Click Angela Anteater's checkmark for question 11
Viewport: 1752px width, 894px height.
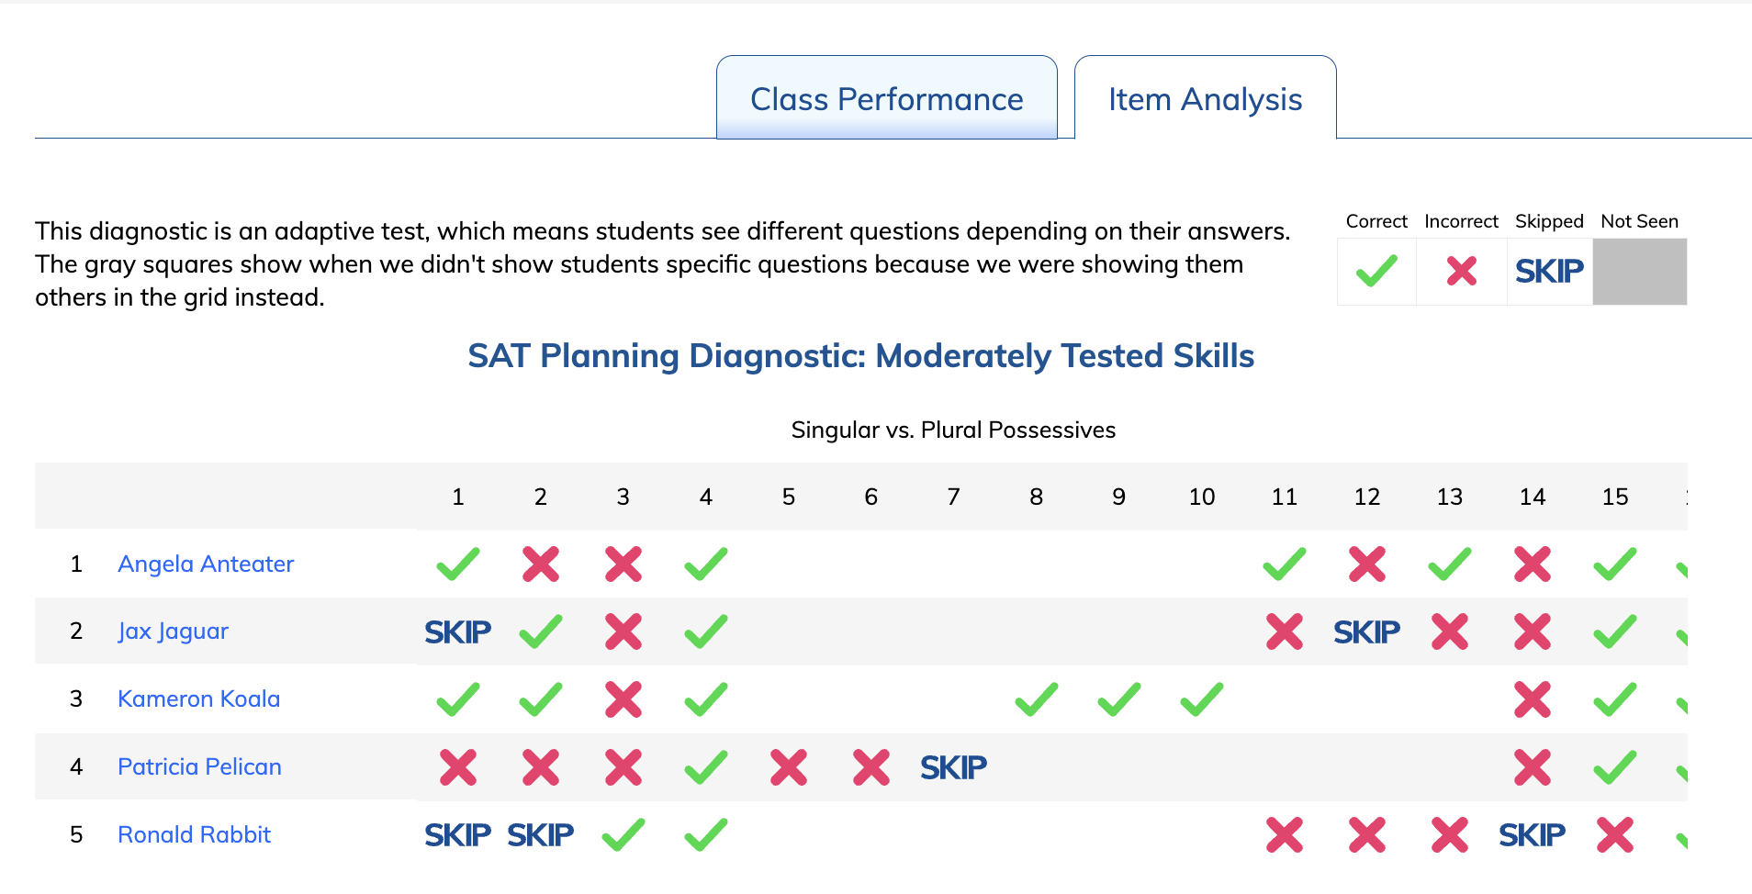(1285, 564)
